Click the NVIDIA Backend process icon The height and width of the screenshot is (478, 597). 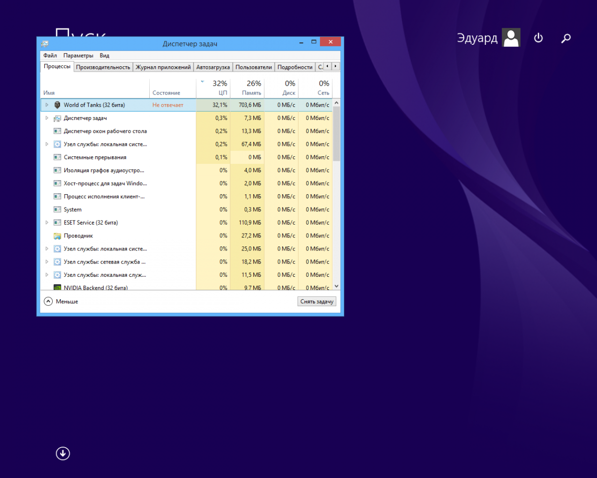point(57,288)
